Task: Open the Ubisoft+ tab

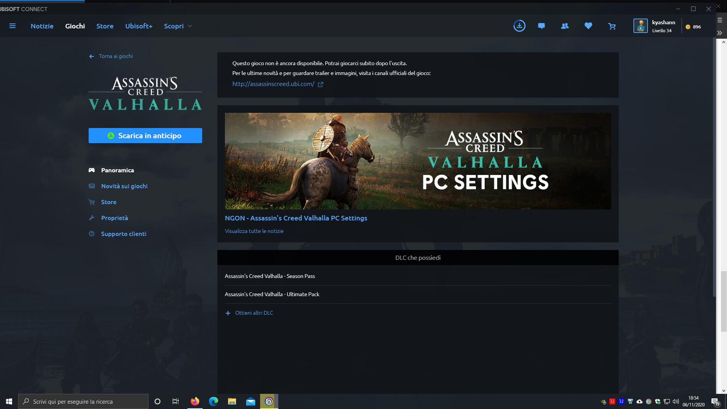Action: tap(139, 26)
